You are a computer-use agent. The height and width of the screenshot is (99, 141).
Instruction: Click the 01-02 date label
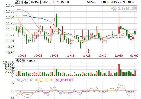tap(134, 56)
